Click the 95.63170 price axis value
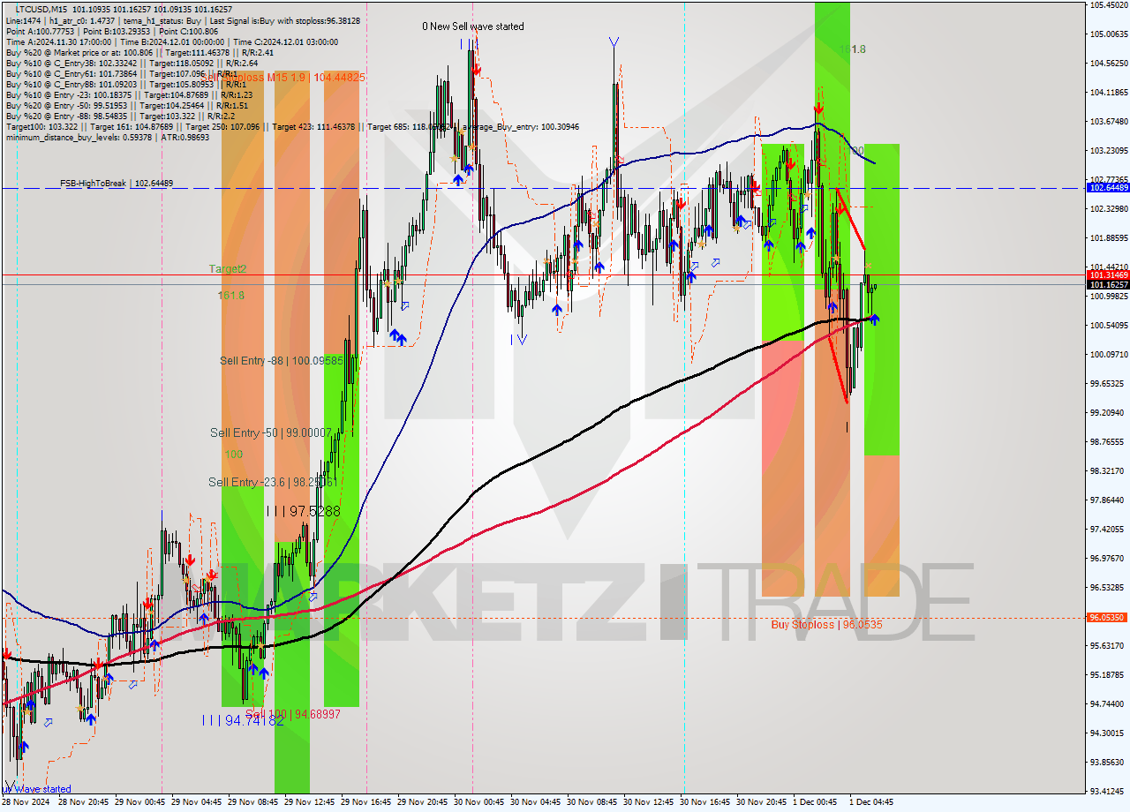Screen dimensions: 1130x812 (1108, 645)
